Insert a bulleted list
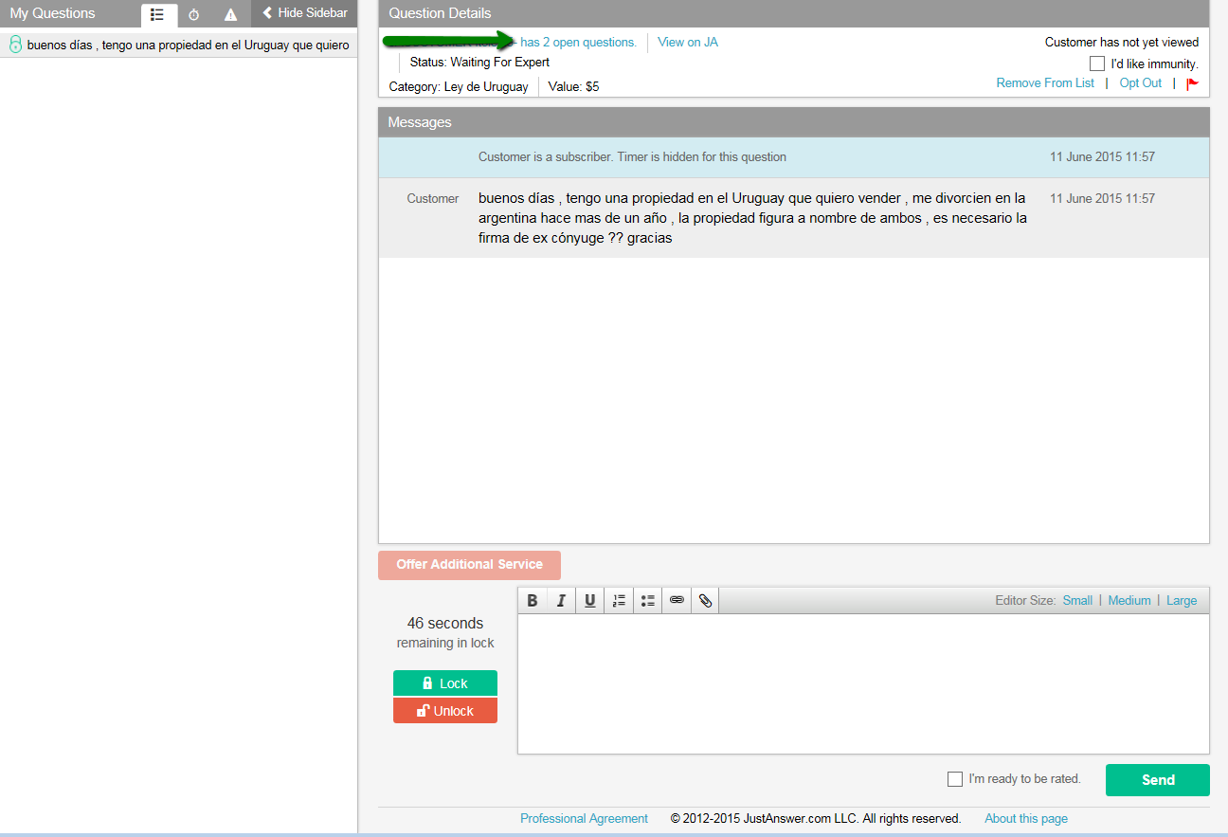 pyautogui.click(x=648, y=601)
